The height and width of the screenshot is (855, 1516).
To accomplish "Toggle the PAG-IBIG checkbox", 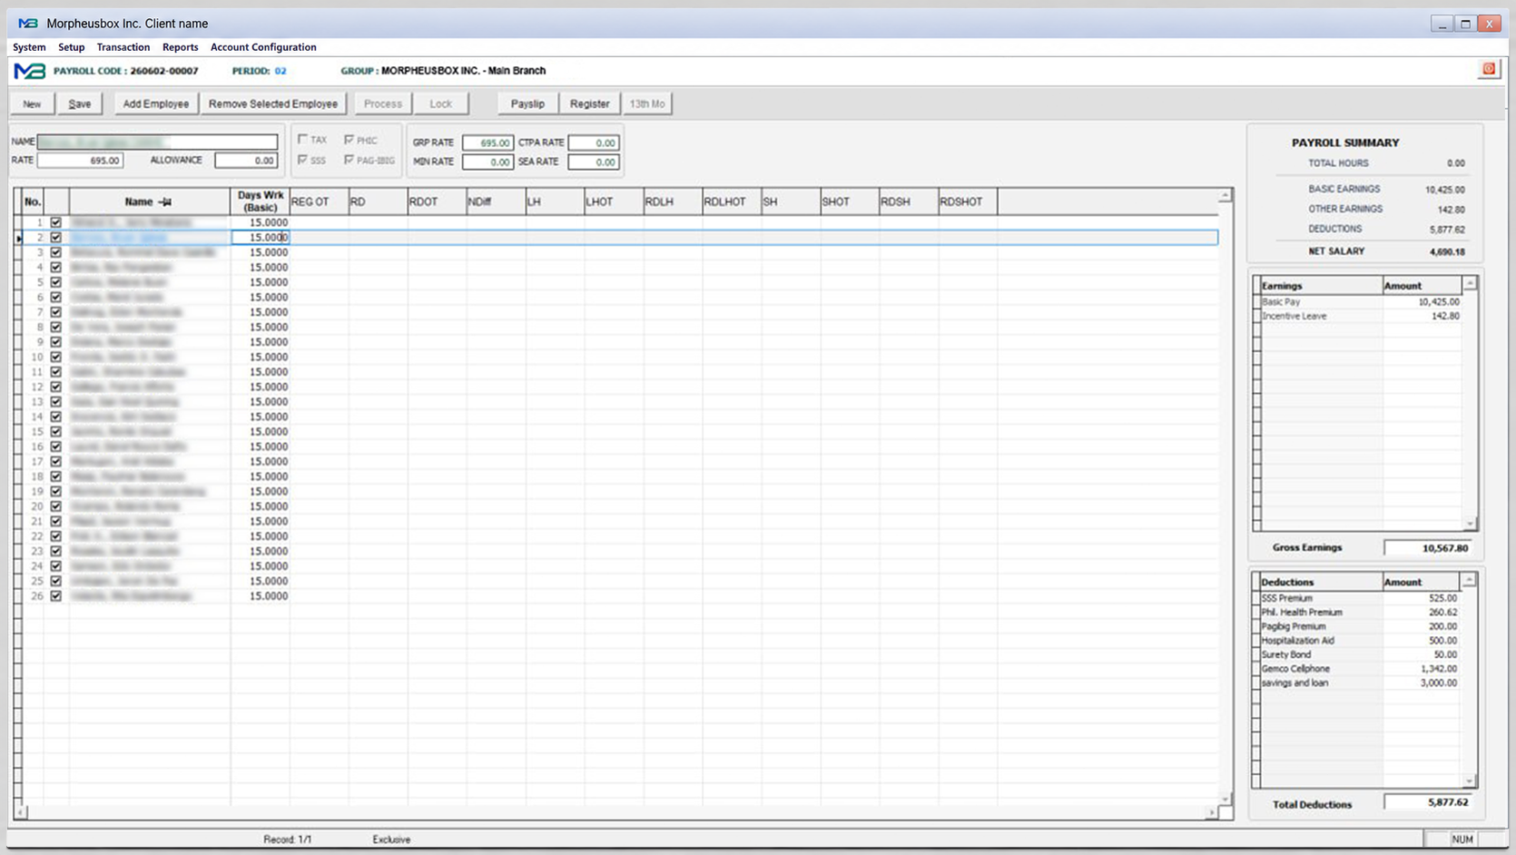I will [349, 160].
